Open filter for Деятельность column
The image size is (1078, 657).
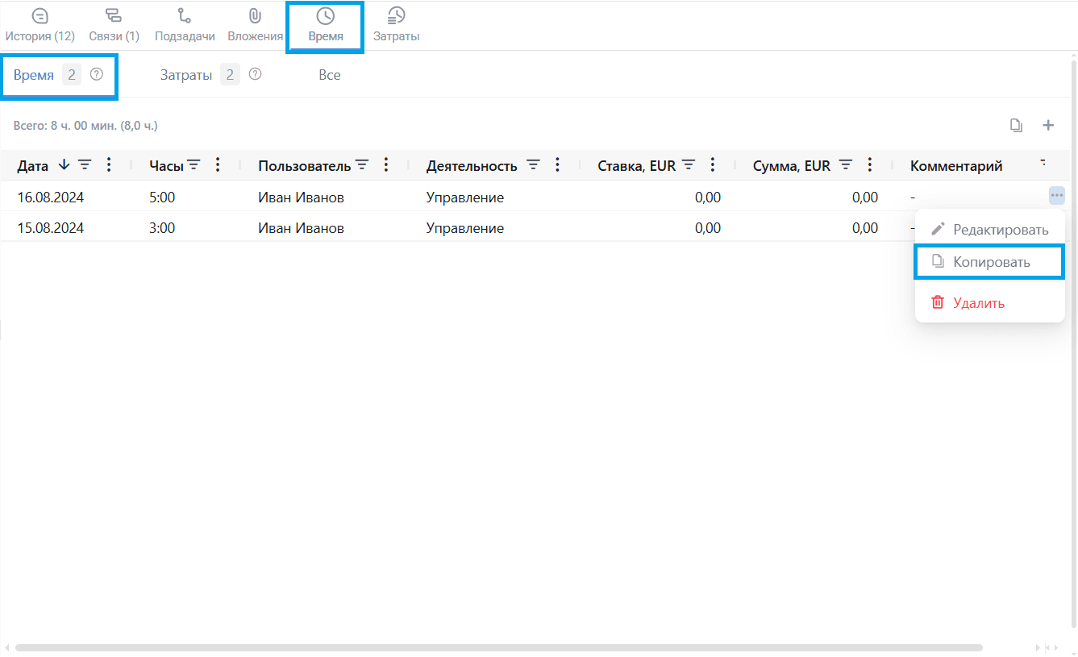(x=533, y=165)
